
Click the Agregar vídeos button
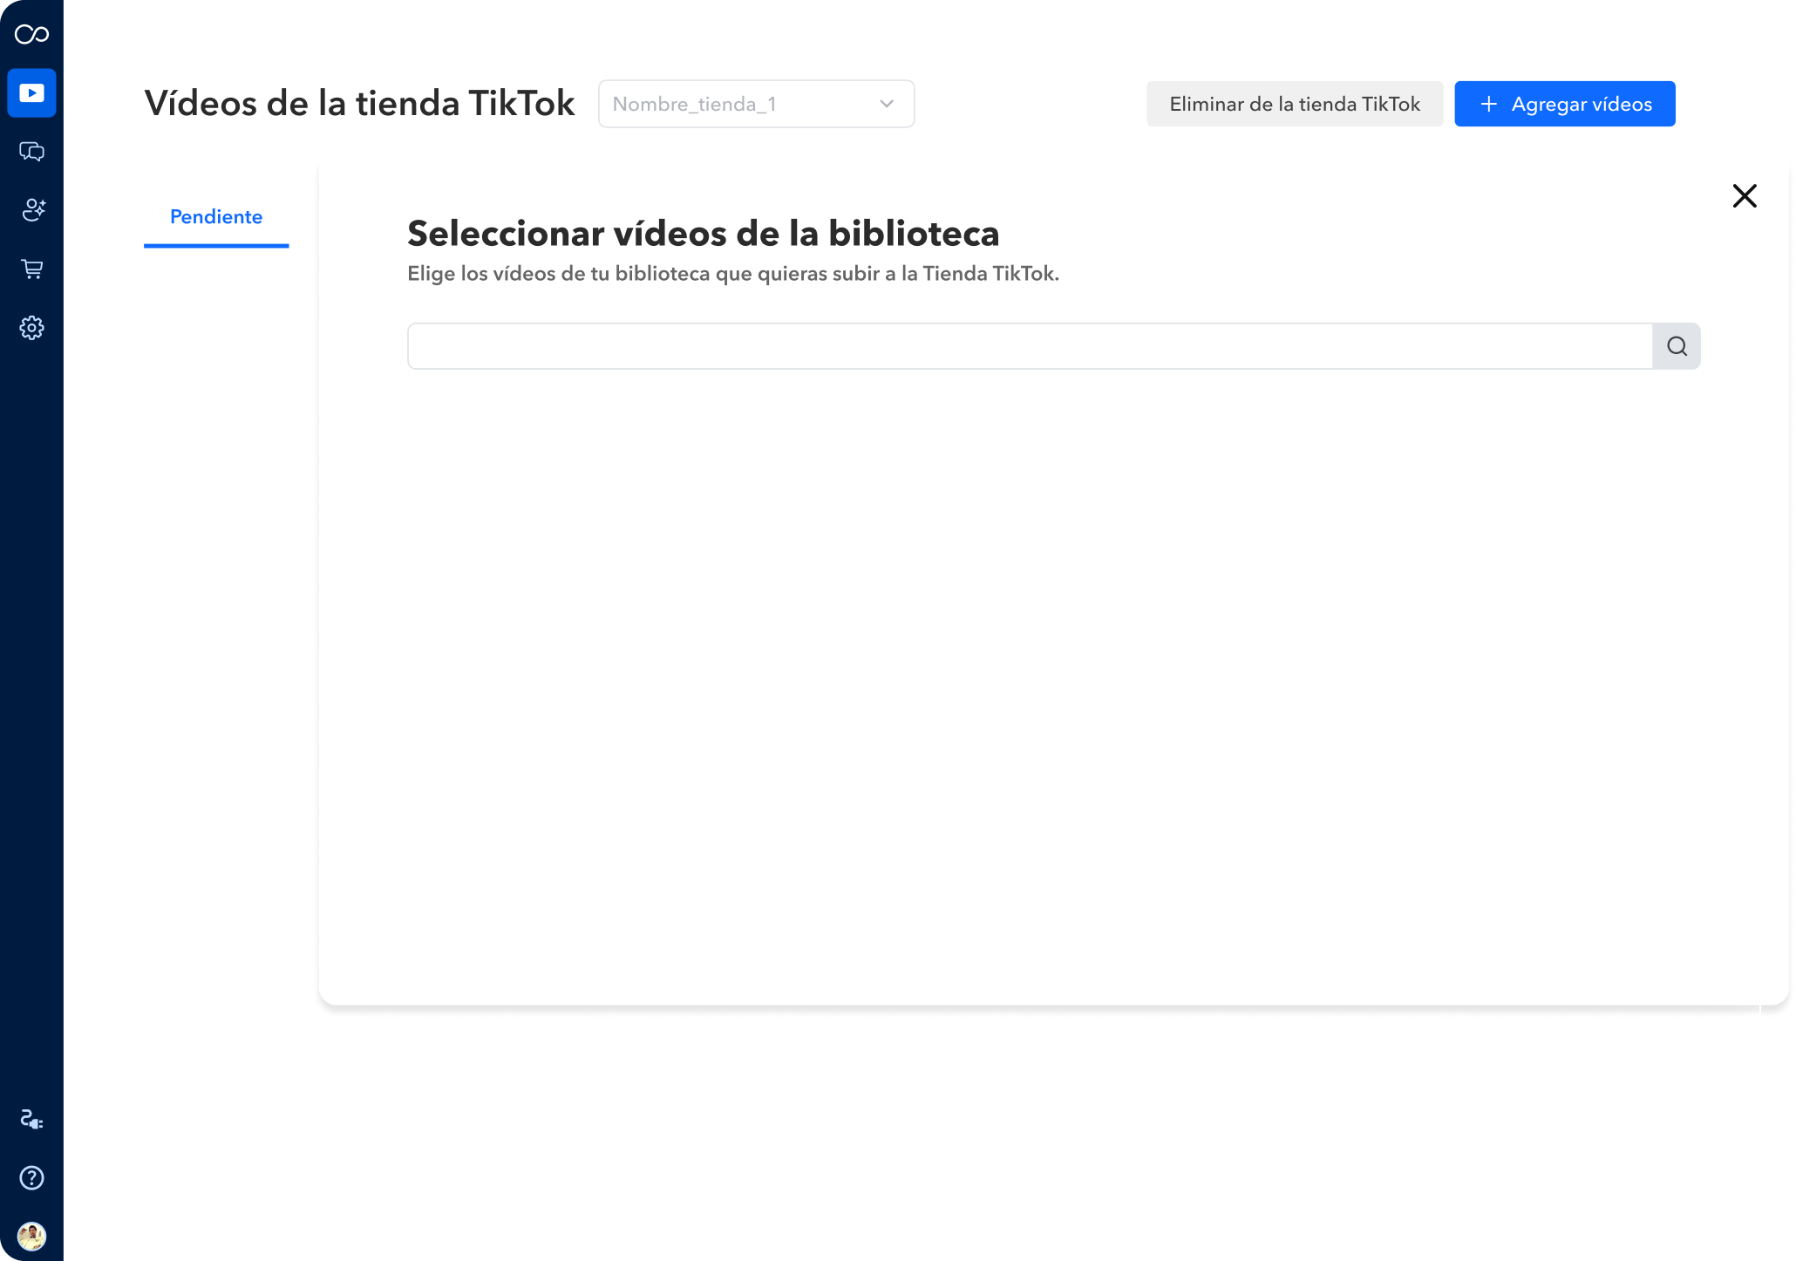coord(1564,103)
